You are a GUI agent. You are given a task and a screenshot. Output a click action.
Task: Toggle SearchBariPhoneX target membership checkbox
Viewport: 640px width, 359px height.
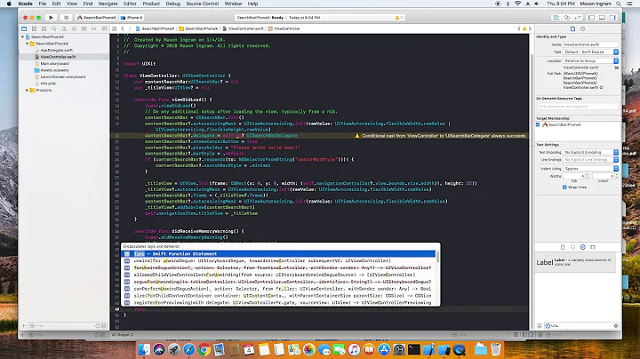(x=538, y=124)
